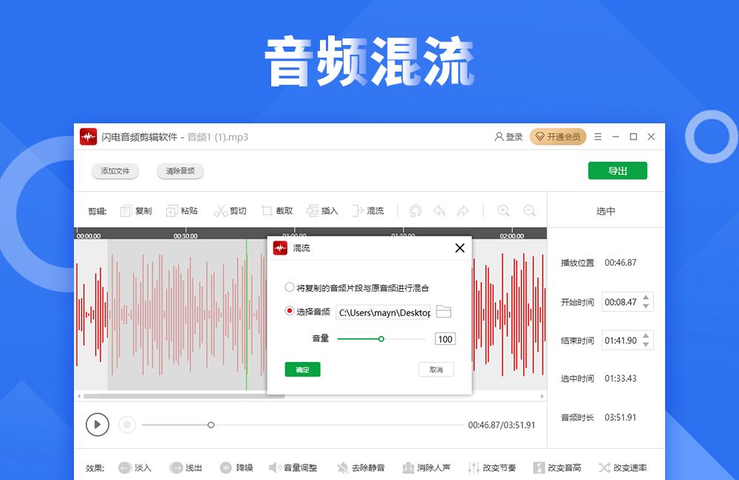Screen dimensions: 739x480
Task: Zoom in on the waveform
Action: click(503, 210)
